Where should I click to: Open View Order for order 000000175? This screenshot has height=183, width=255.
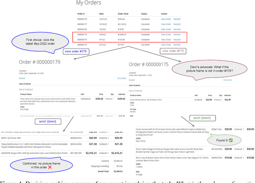point(166,40)
